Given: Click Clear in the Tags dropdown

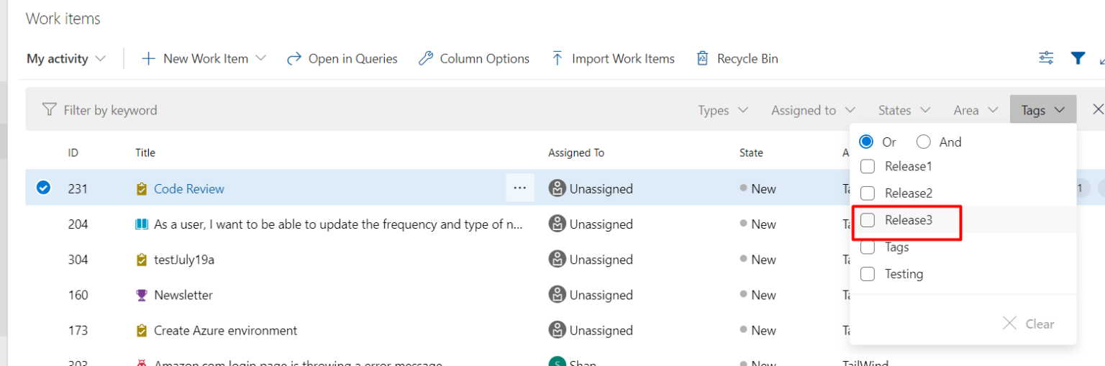Looking at the screenshot, I should coord(1029,324).
